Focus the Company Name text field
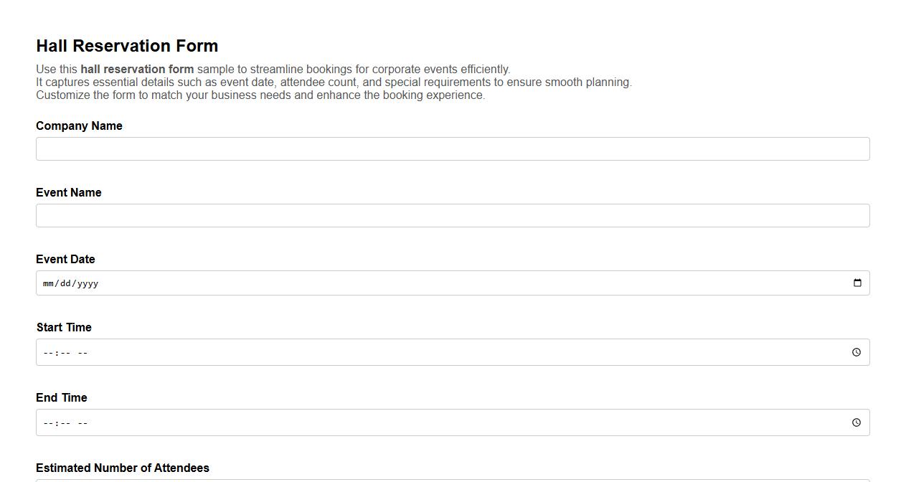Viewport: 906px width, 482px height. 453,149
